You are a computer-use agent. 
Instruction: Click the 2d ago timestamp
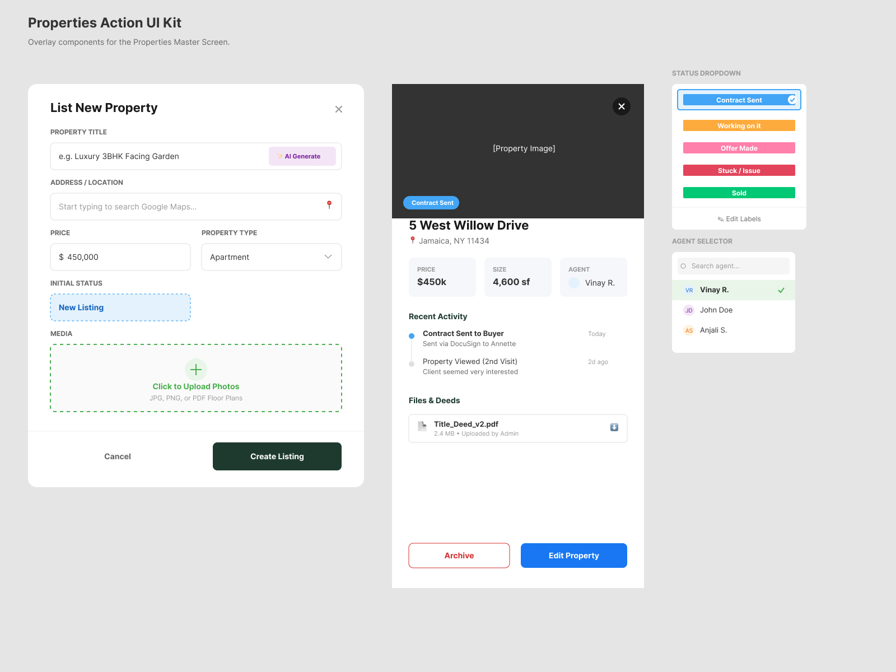pos(598,362)
